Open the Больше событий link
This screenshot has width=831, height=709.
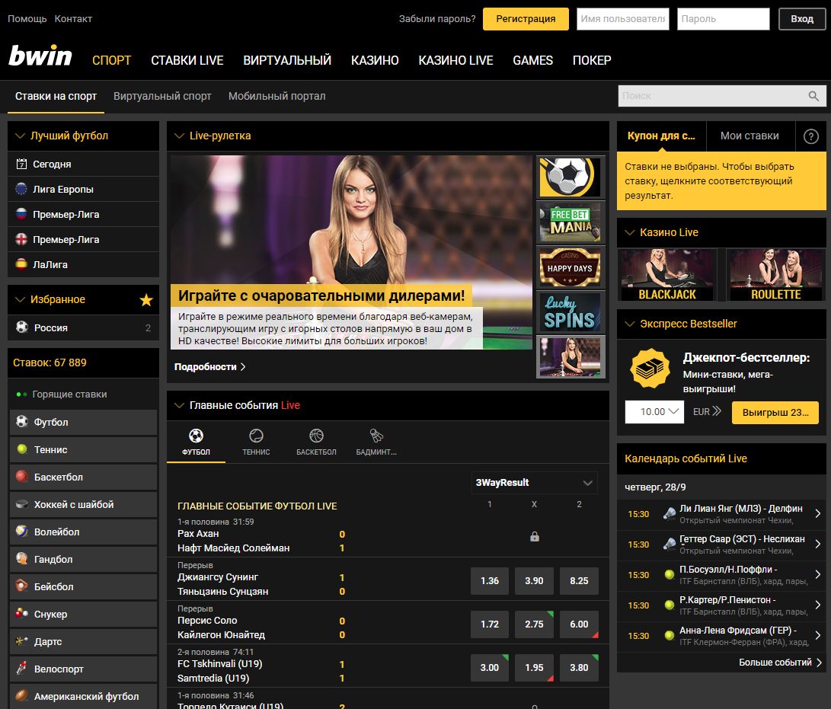click(780, 663)
